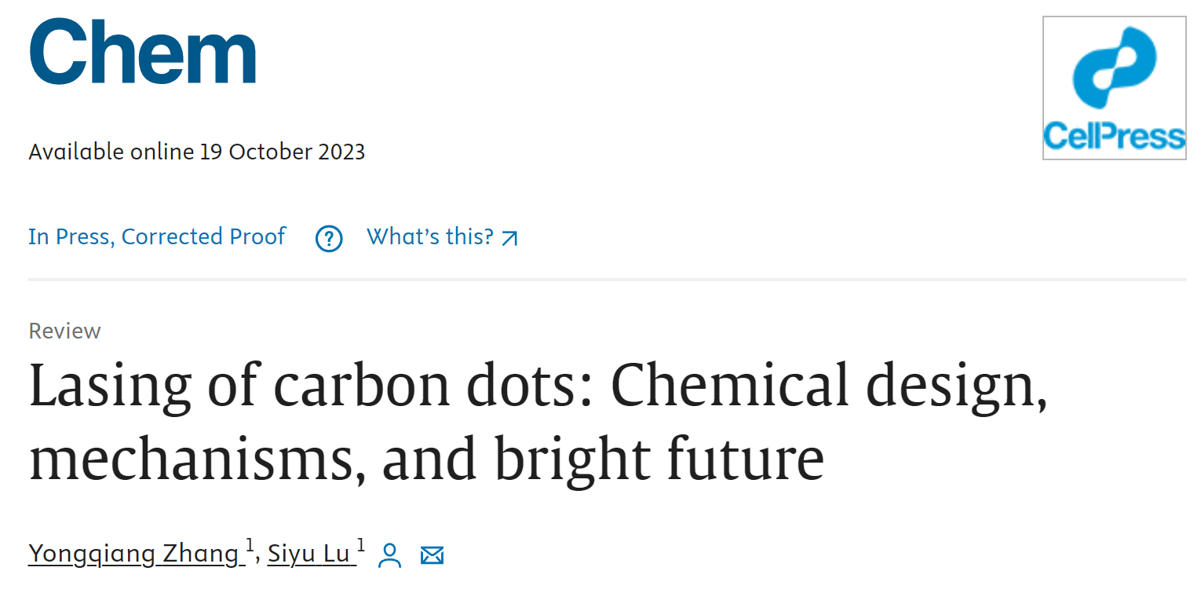
Task: Click the "Review" article type label
Action: click(x=64, y=331)
